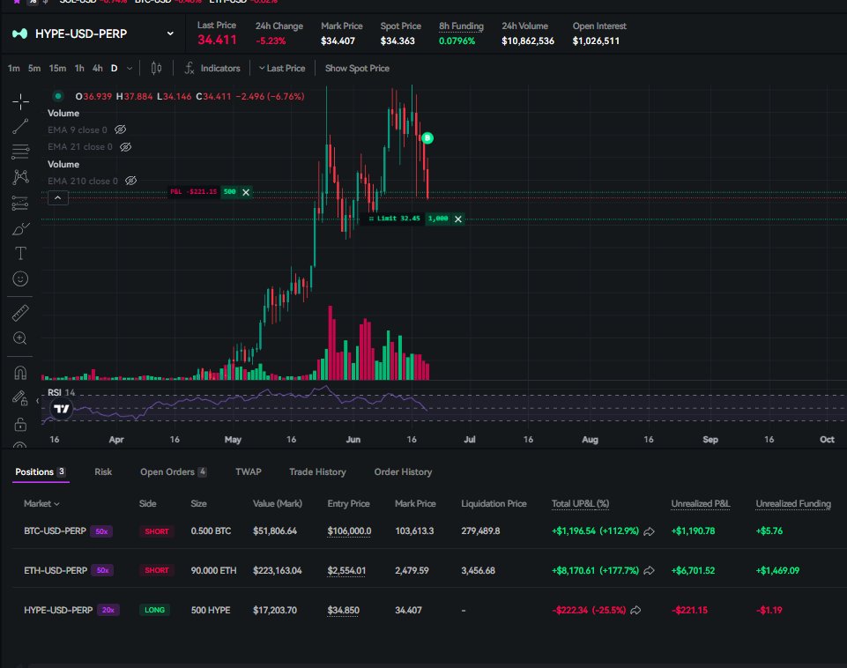This screenshot has width=847, height=668.
Task: Collapse the indicator legend
Action: tap(58, 197)
